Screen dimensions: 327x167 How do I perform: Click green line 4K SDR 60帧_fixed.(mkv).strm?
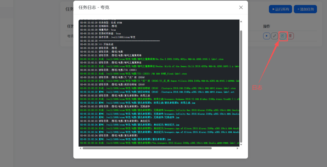(134, 74)
